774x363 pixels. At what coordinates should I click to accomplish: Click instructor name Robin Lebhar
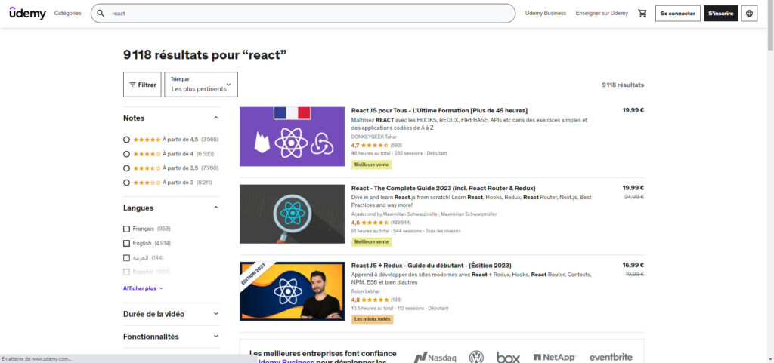(366, 291)
